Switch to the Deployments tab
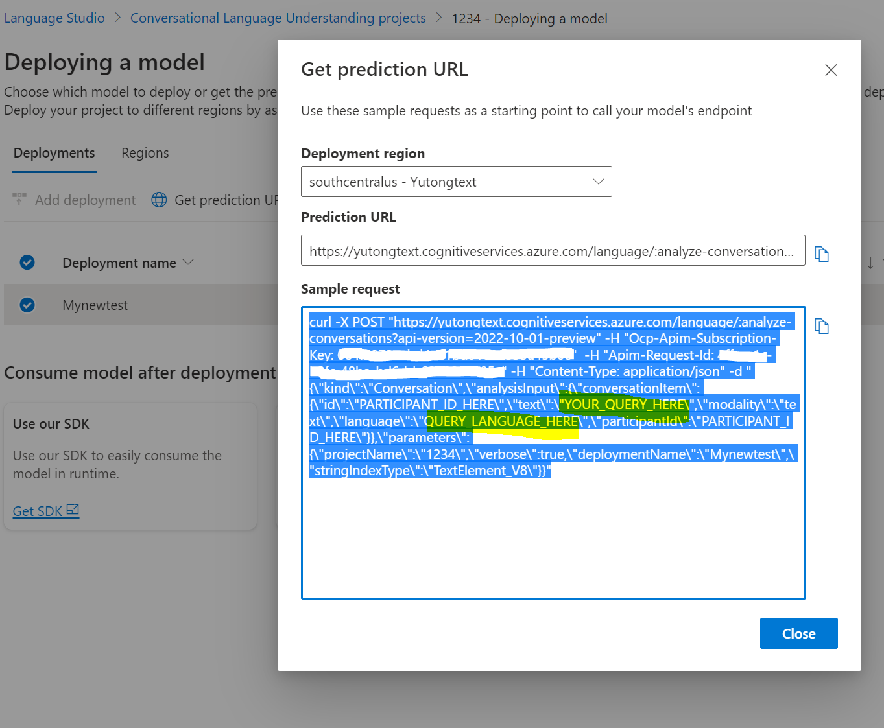The width and height of the screenshot is (884, 728). pyautogui.click(x=54, y=153)
